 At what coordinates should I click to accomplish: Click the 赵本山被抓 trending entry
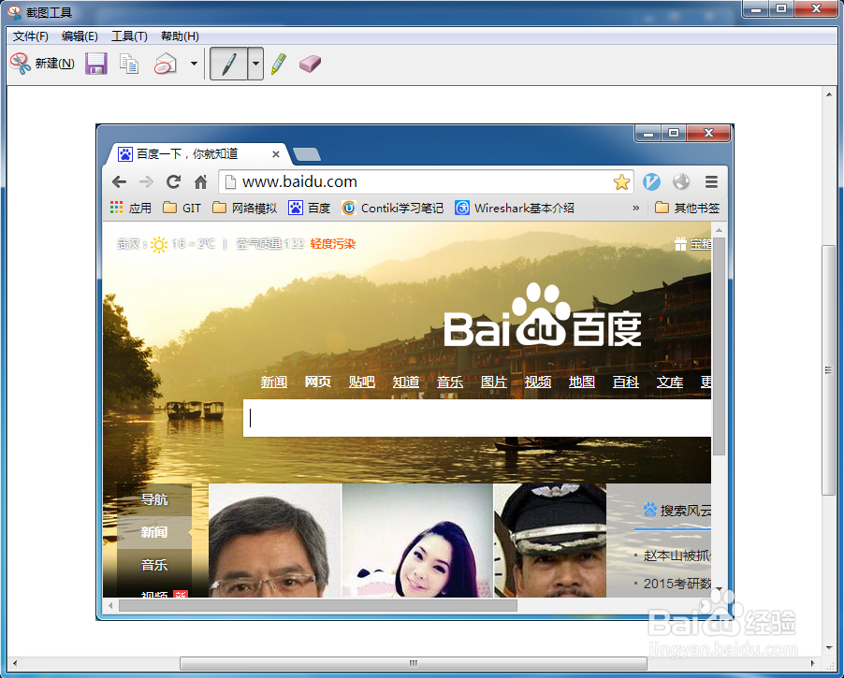tap(677, 555)
